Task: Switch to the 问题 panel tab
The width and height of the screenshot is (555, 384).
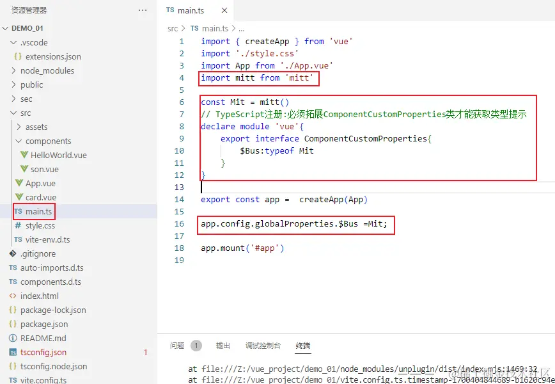Action: tap(177, 346)
